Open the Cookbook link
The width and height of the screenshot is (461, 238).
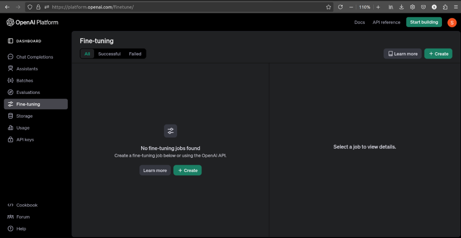point(23,205)
